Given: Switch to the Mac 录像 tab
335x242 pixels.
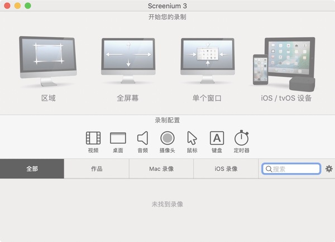Looking at the screenshot, I should coord(161,169).
